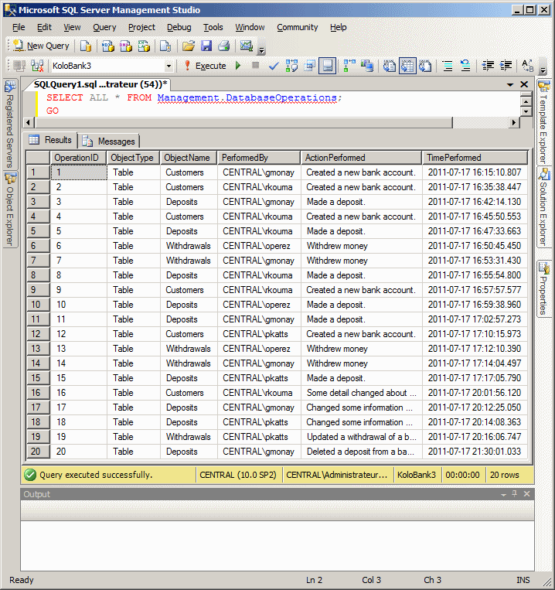
Task: Save the query with floppy icon
Action: 206,46
